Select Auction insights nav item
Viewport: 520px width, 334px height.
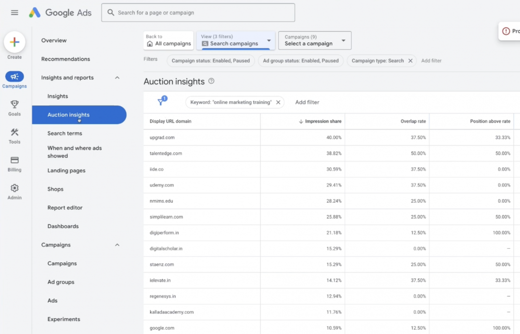pos(79,115)
